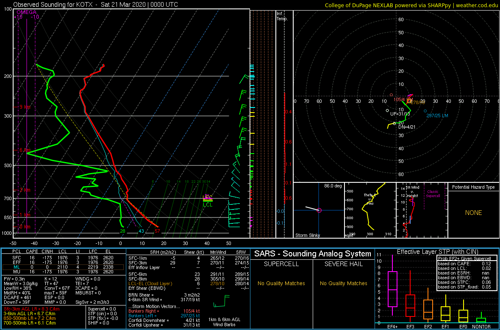Click the green 1km & 6km wind barbs icon
The width and height of the screenshot is (500, 330).
point(222,301)
